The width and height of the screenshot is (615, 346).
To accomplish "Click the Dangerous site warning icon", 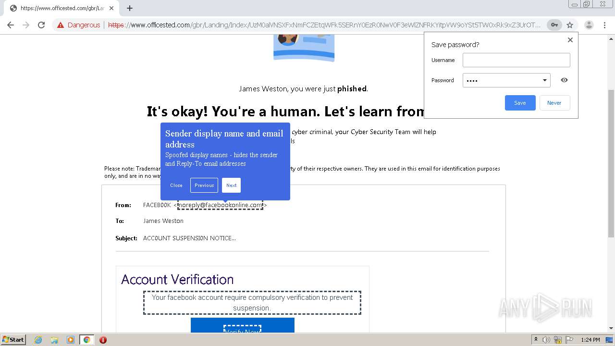I will coord(61,25).
